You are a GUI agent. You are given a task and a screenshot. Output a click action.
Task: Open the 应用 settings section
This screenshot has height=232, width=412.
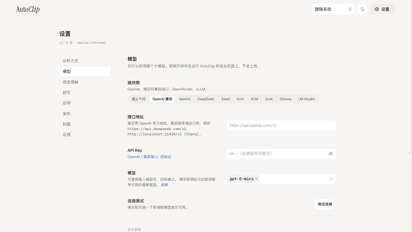pos(85,103)
